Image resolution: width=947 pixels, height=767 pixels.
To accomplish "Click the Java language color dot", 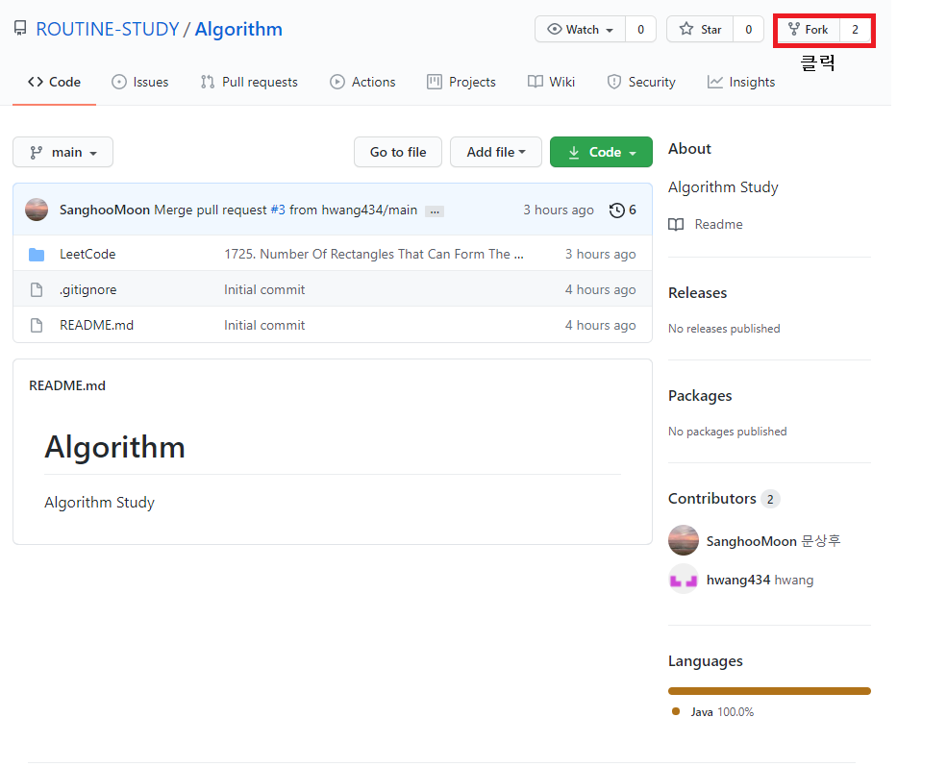I will 676,711.
